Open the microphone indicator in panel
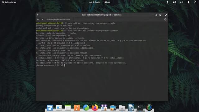The height and width of the screenshot is (112, 199). tap(167, 2)
